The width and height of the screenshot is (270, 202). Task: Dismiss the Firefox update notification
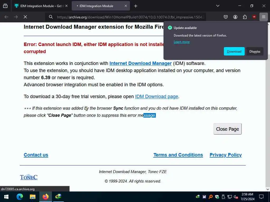(x=255, y=51)
